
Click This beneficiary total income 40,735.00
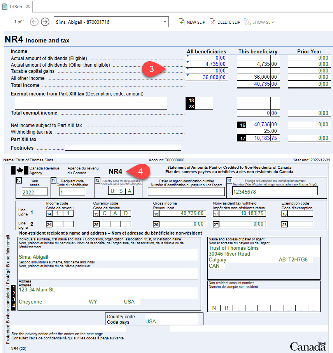[258, 84]
